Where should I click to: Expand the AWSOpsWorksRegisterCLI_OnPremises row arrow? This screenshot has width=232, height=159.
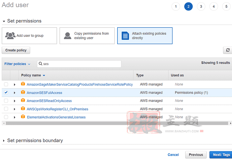pos(14,109)
